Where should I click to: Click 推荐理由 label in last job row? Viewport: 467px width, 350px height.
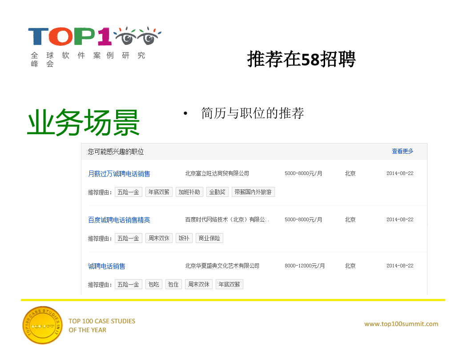point(100,285)
